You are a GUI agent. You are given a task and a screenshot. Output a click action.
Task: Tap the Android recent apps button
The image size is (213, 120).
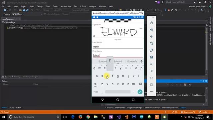(133, 100)
